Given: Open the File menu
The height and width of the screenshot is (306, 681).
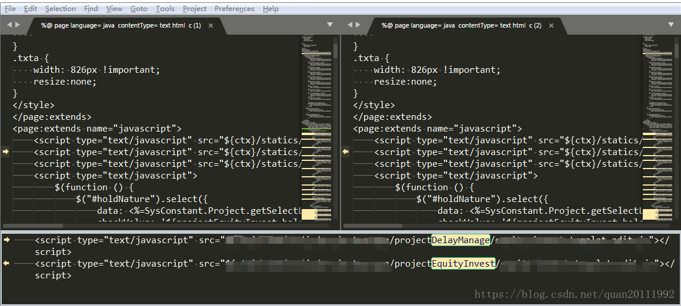Looking at the screenshot, I should pyautogui.click(x=10, y=9).
